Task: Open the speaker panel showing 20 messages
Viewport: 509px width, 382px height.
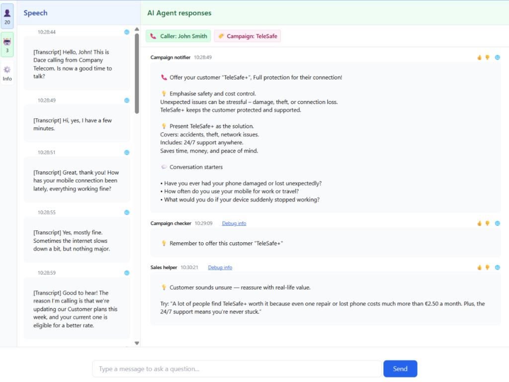Action: [x=7, y=16]
